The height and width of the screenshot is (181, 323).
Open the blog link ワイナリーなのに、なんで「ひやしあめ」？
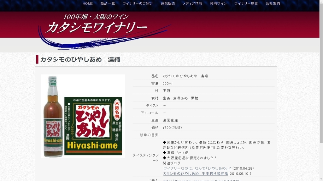pos(197,168)
